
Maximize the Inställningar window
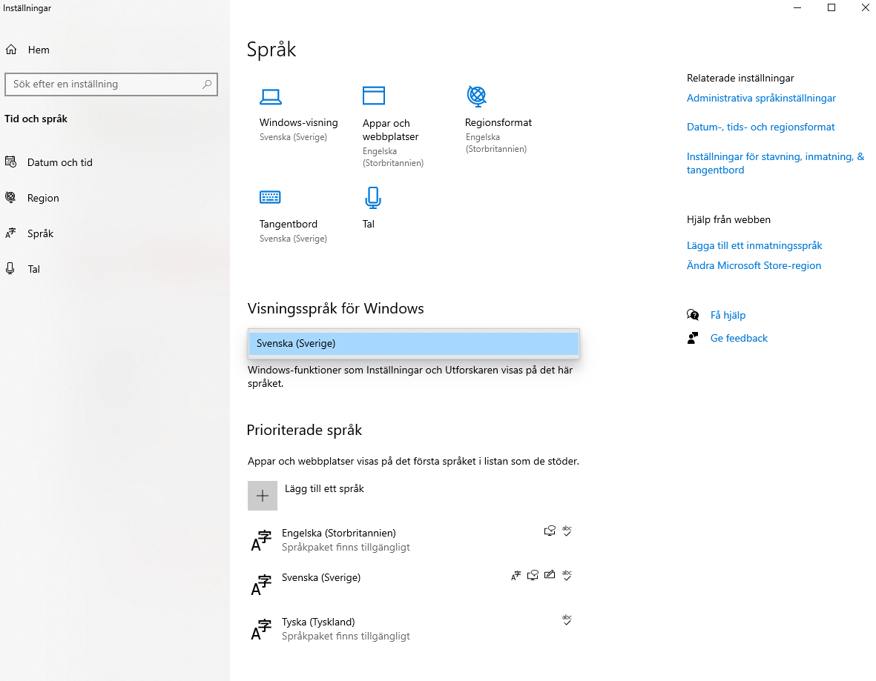tap(831, 8)
